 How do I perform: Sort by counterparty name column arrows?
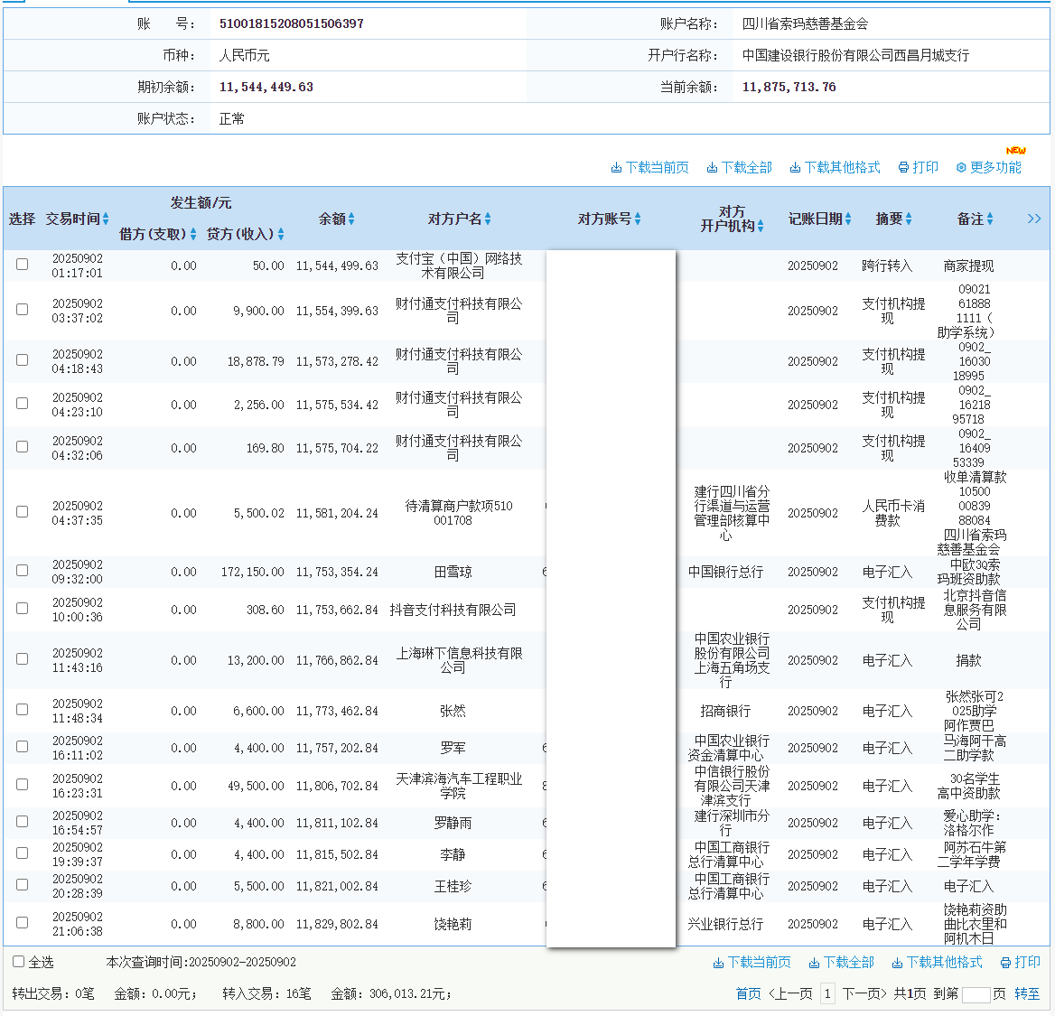[x=488, y=219]
